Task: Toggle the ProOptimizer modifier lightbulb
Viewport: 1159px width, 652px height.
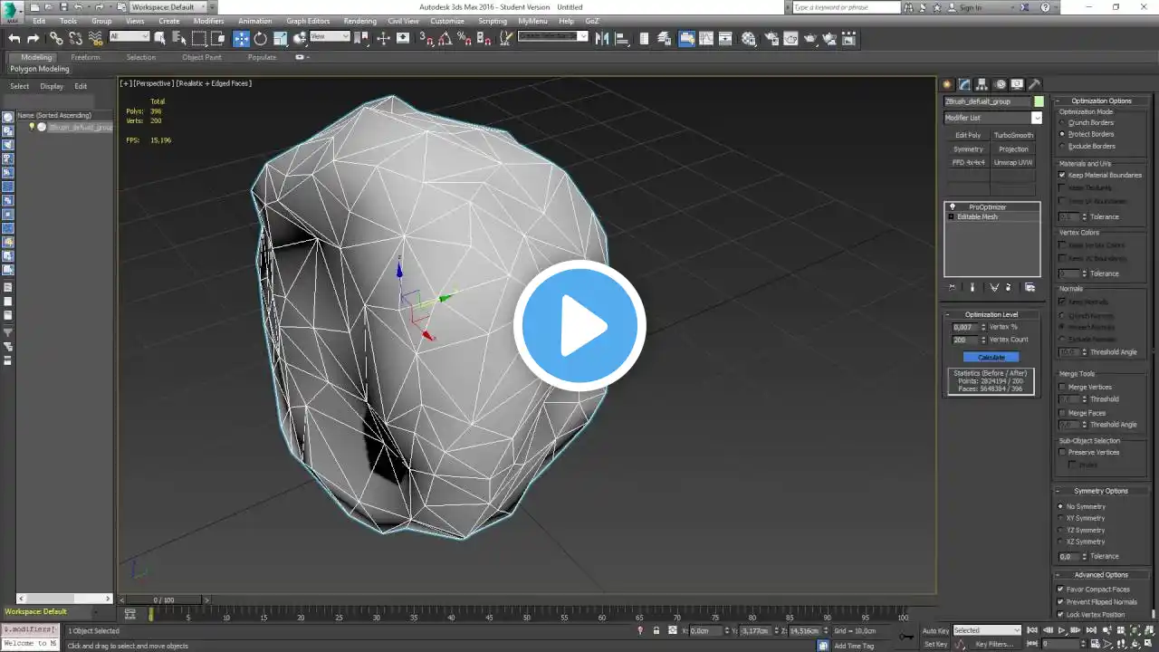Action: pyautogui.click(x=952, y=206)
